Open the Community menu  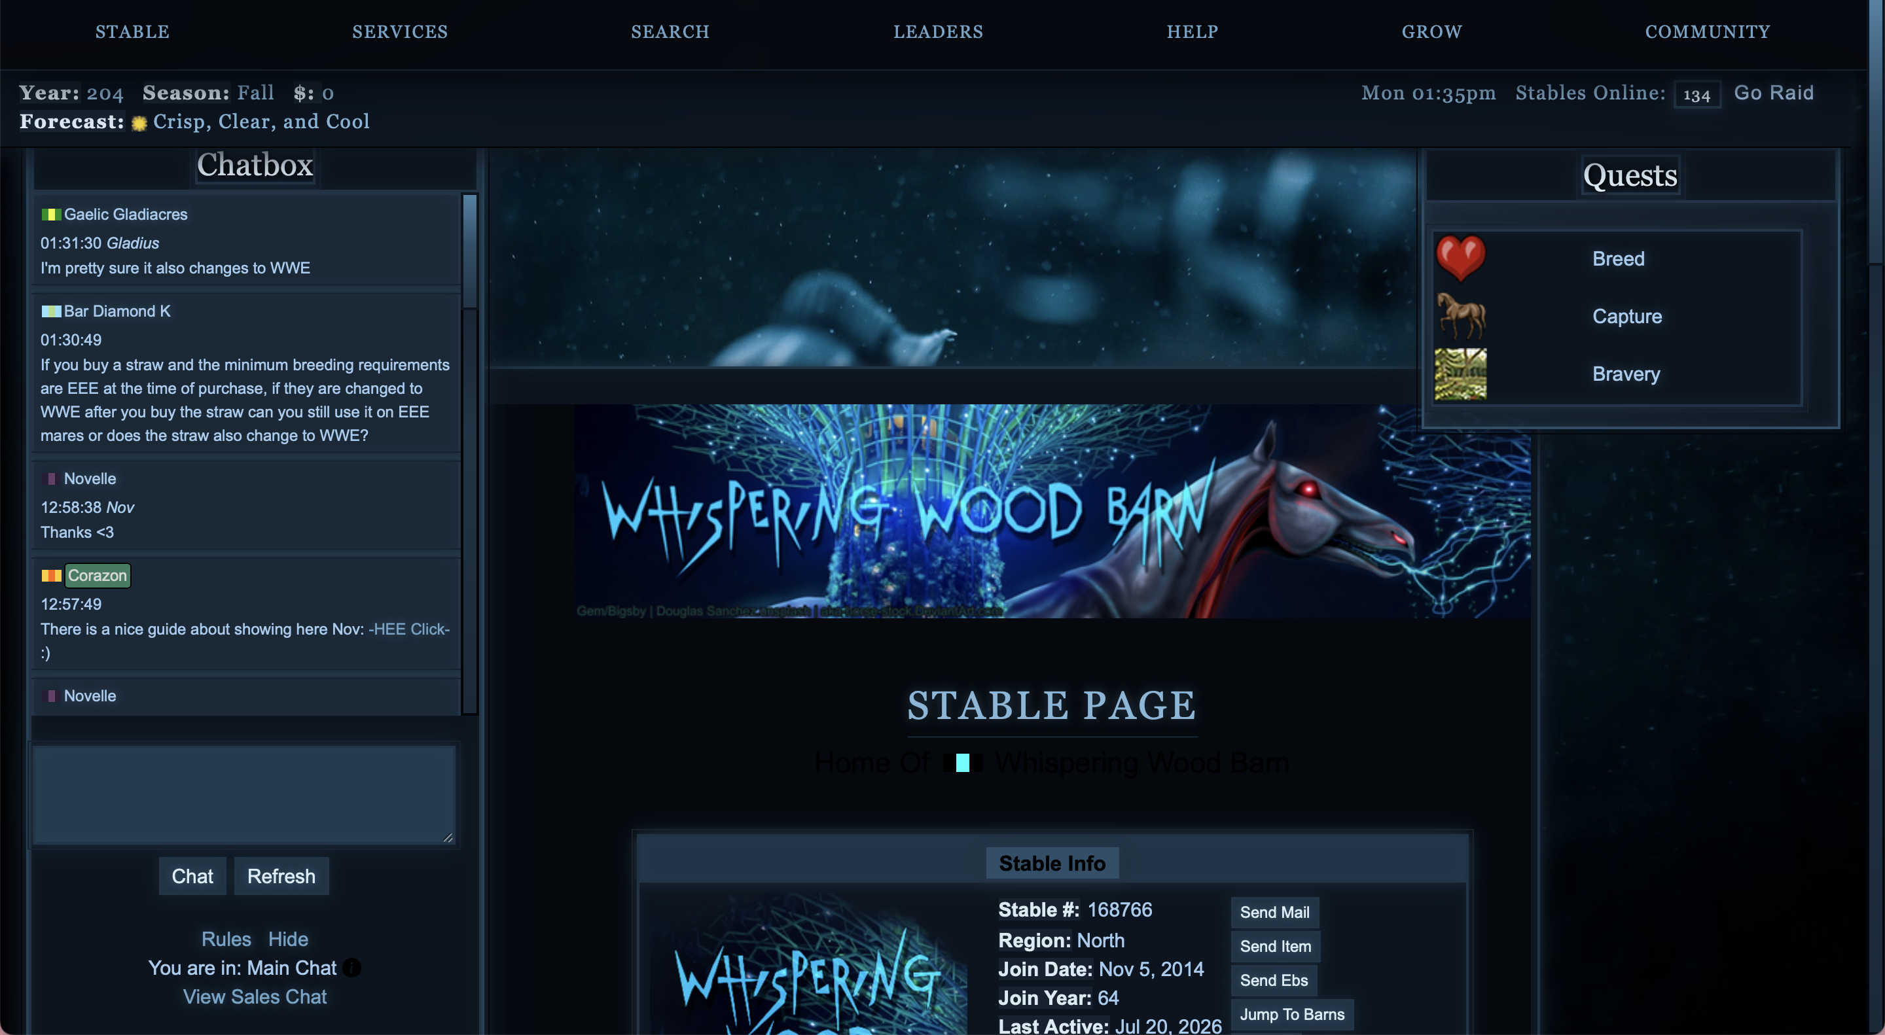pyautogui.click(x=1707, y=31)
